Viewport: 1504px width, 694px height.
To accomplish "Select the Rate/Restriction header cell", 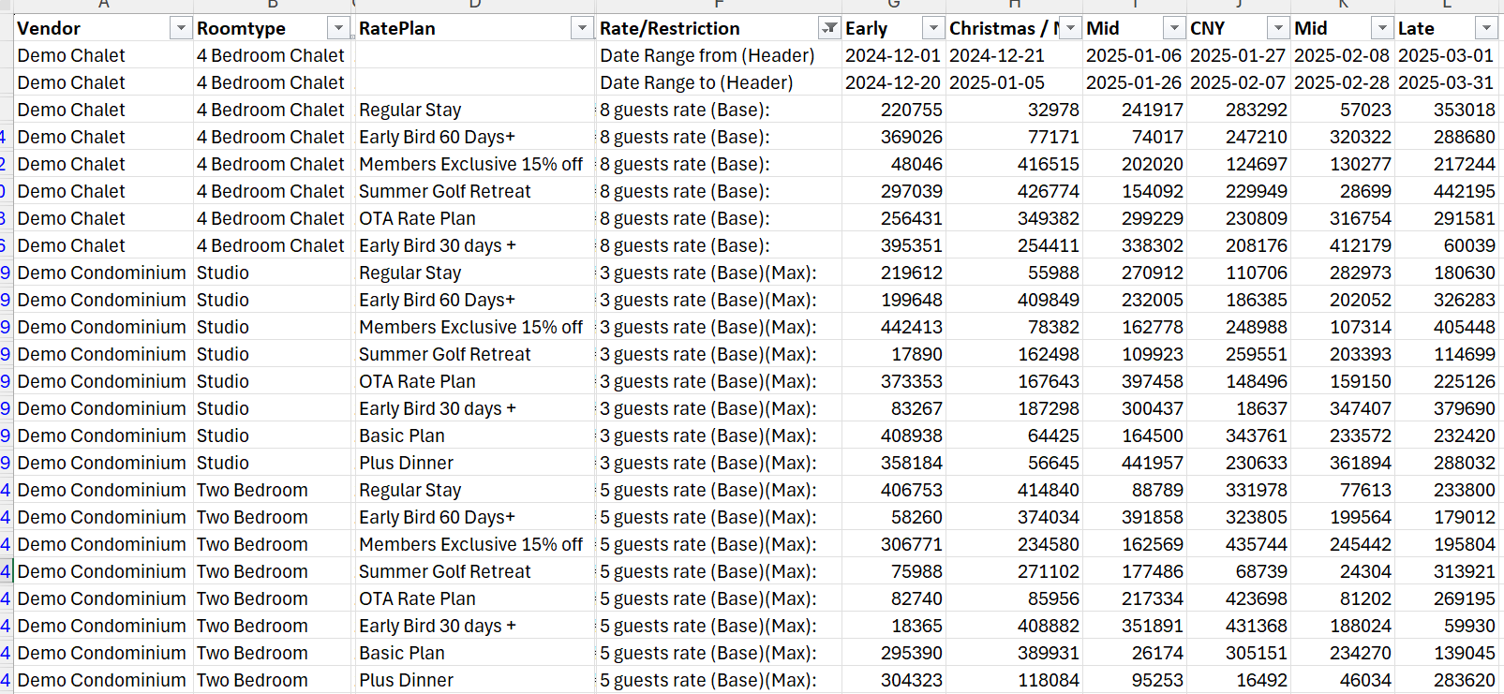I will click(703, 29).
